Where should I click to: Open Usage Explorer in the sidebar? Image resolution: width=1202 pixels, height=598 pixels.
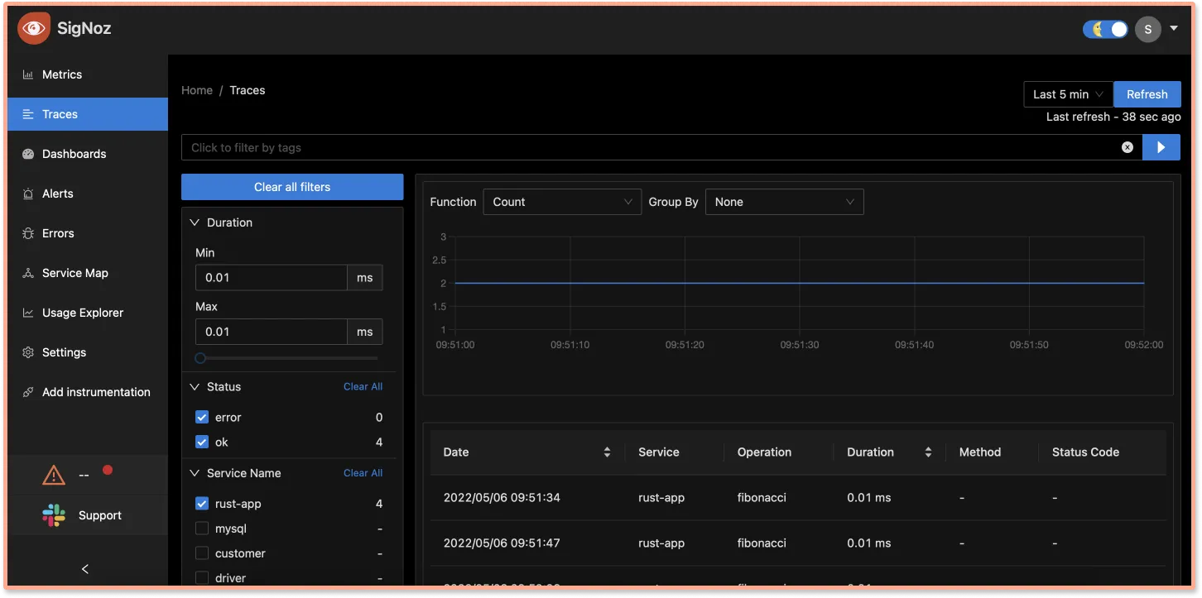click(88, 313)
